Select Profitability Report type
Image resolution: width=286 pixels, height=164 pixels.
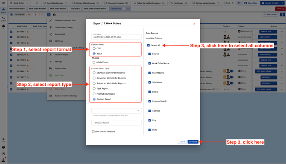[x=94, y=94]
